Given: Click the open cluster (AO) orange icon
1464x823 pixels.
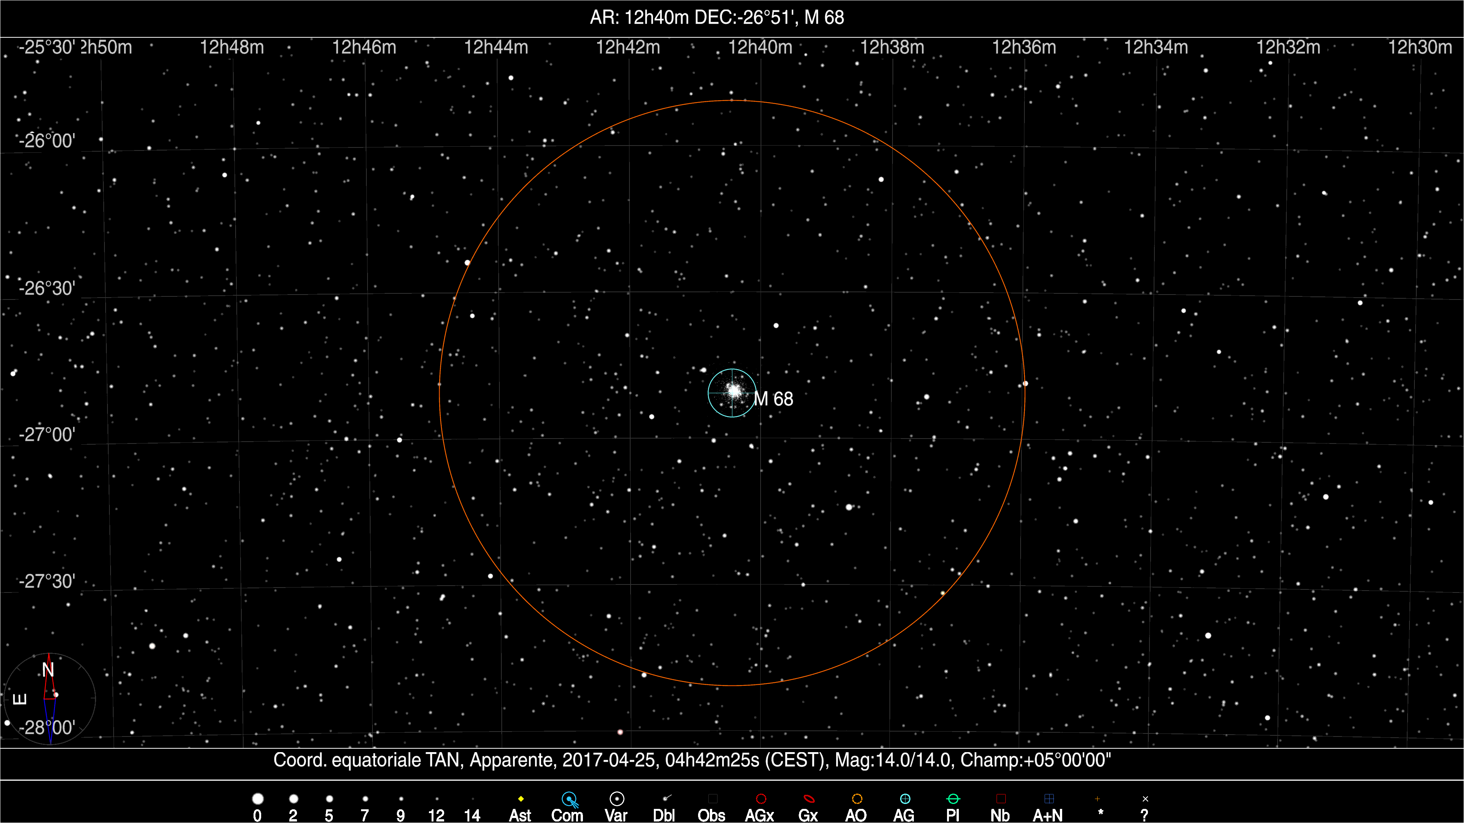Looking at the screenshot, I should tap(857, 799).
